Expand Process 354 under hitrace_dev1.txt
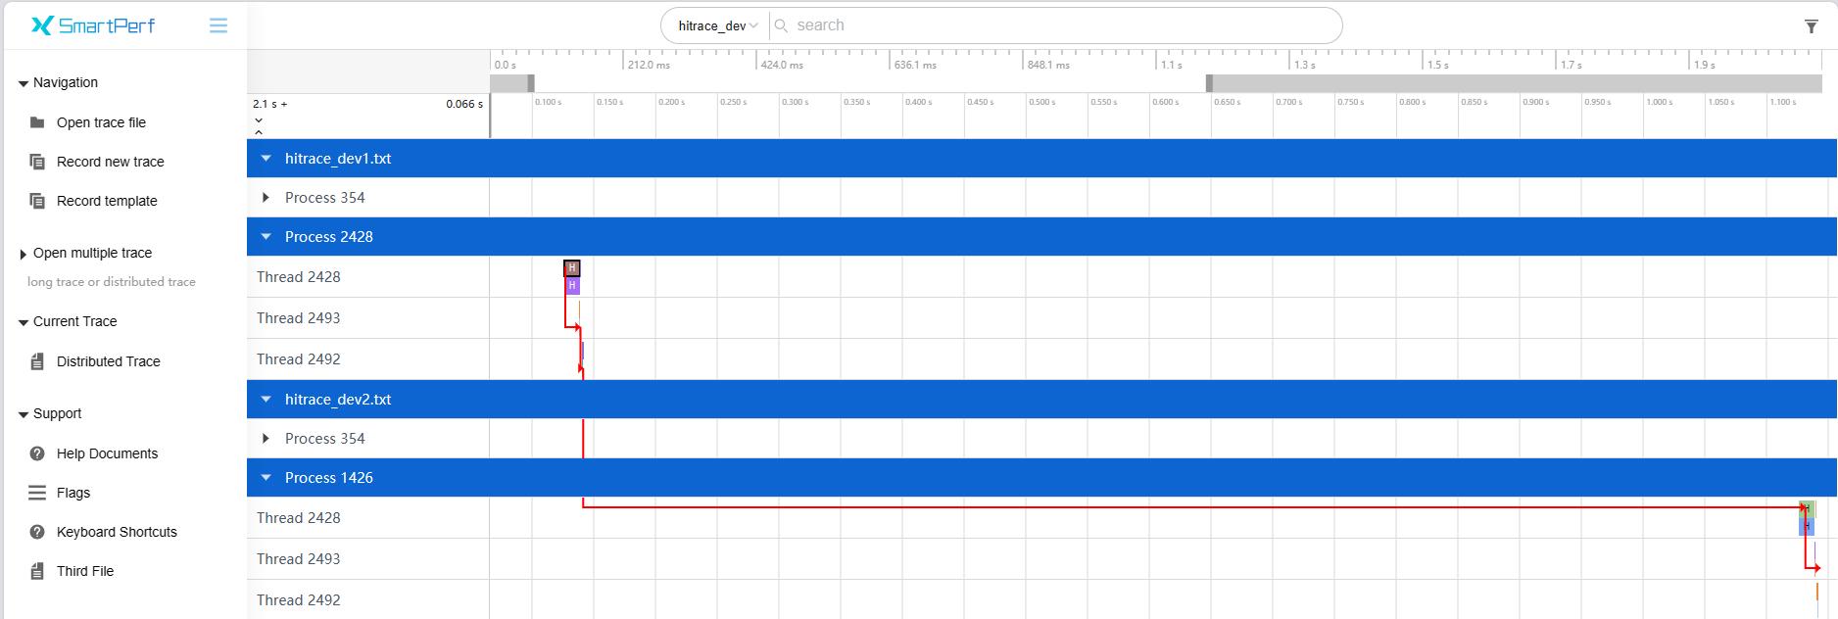This screenshot has width=1838, height=619. click(266, 198)
